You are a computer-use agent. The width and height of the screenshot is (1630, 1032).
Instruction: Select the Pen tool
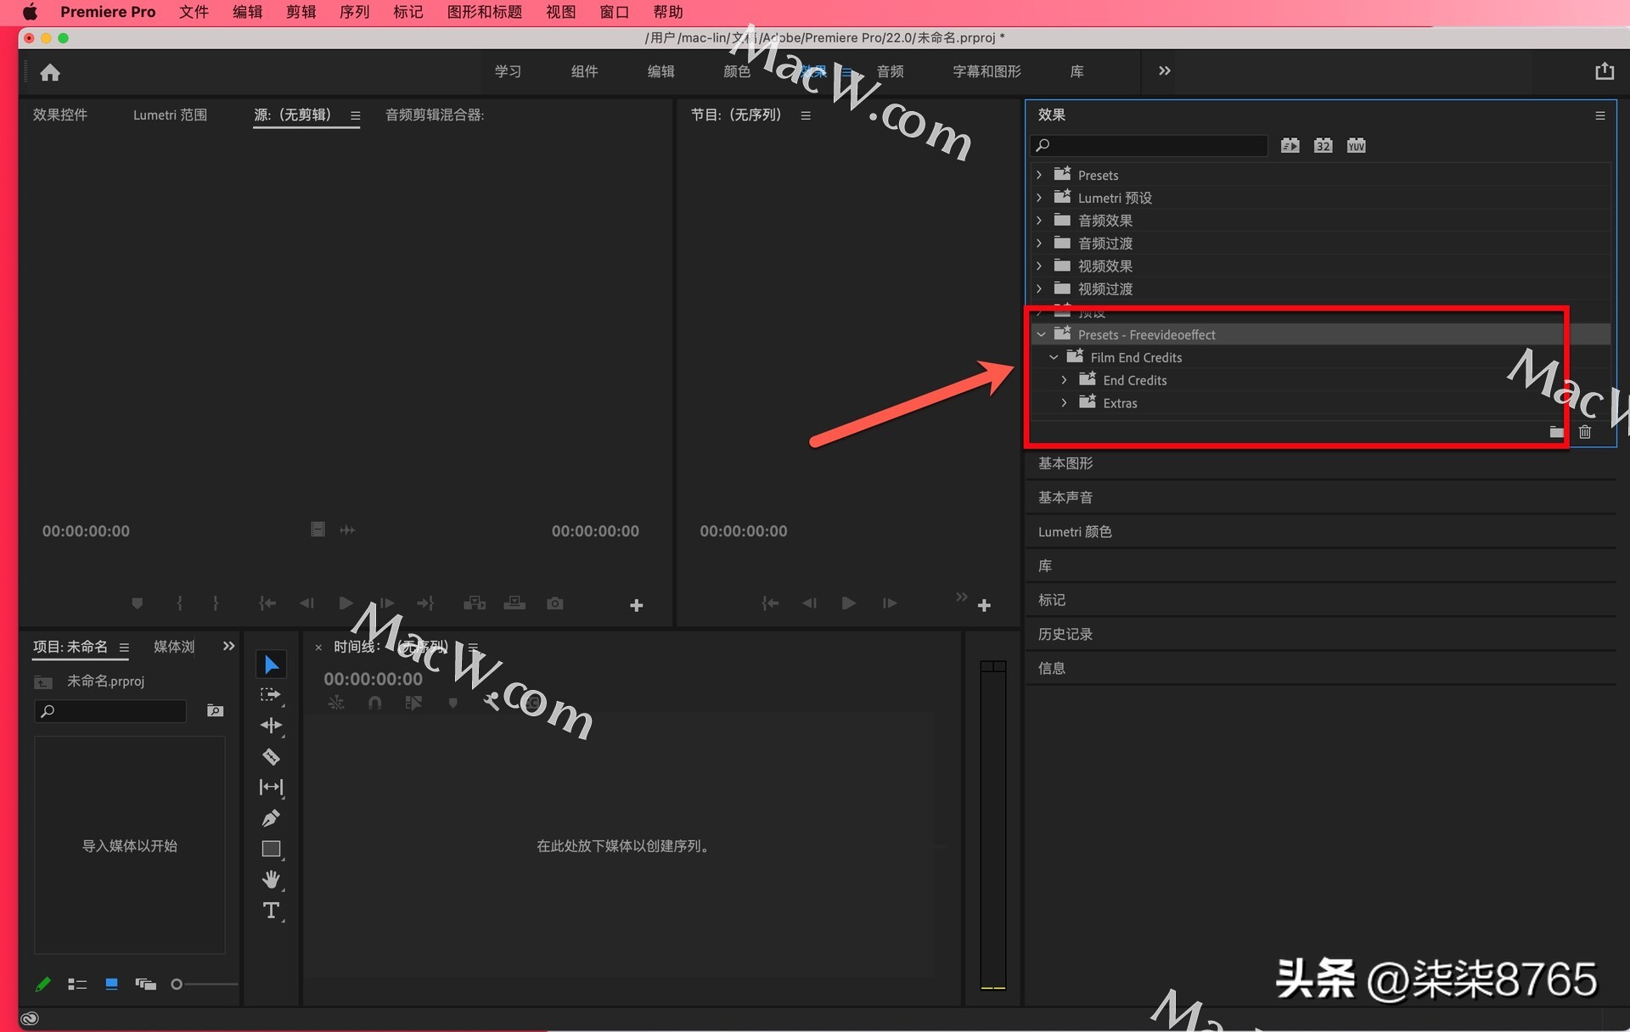coord(271,818)
